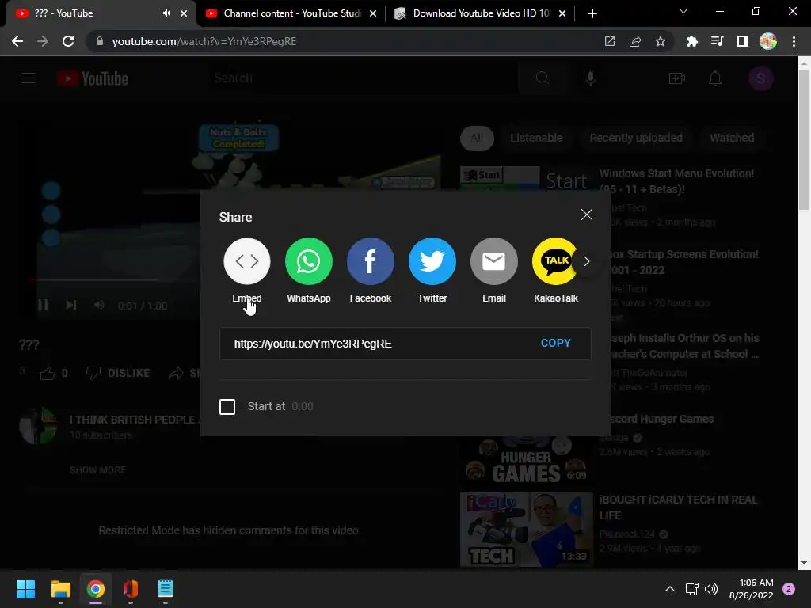Open a new browser tab
The height and width of the screenshot is (608, 811).
[592, 13]
